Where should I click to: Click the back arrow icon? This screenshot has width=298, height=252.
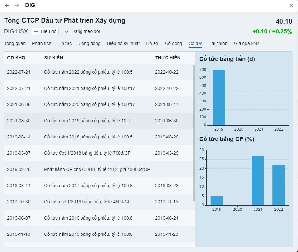coord(7,6)
